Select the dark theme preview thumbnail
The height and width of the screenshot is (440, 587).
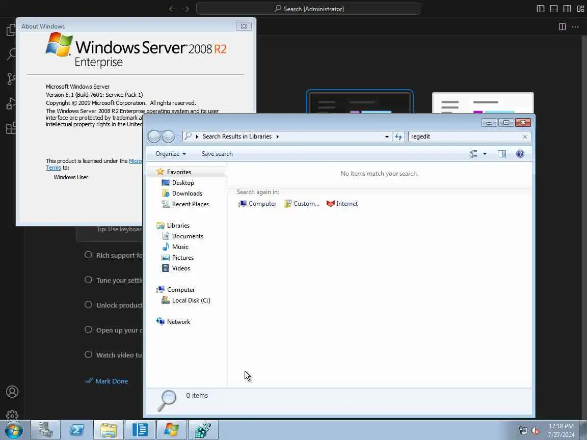click(x=360, y=101)
